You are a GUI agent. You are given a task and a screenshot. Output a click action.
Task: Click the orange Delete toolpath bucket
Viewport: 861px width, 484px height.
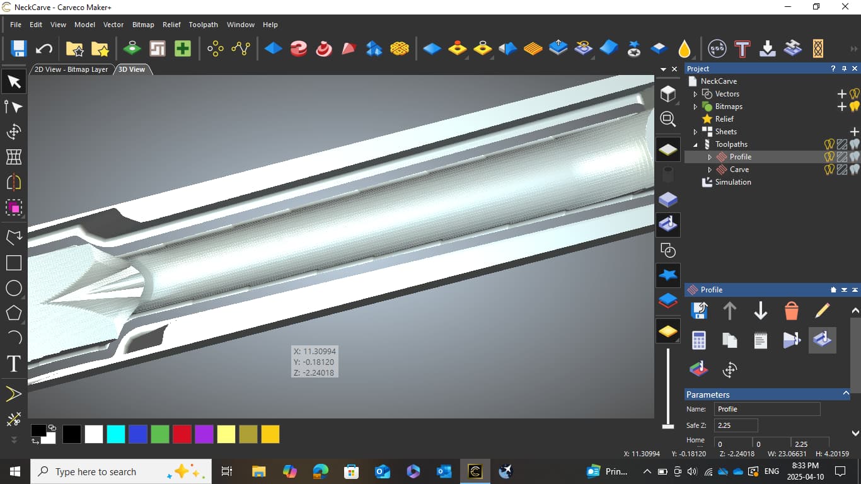792,311
